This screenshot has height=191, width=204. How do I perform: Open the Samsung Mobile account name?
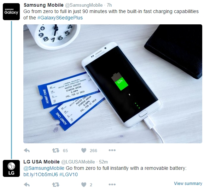coord(43,5)
